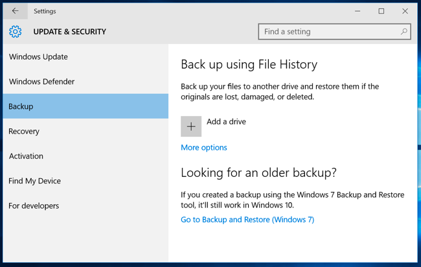421x267 pixels.
Task: Click the More options link
Action: coord(204,148)
